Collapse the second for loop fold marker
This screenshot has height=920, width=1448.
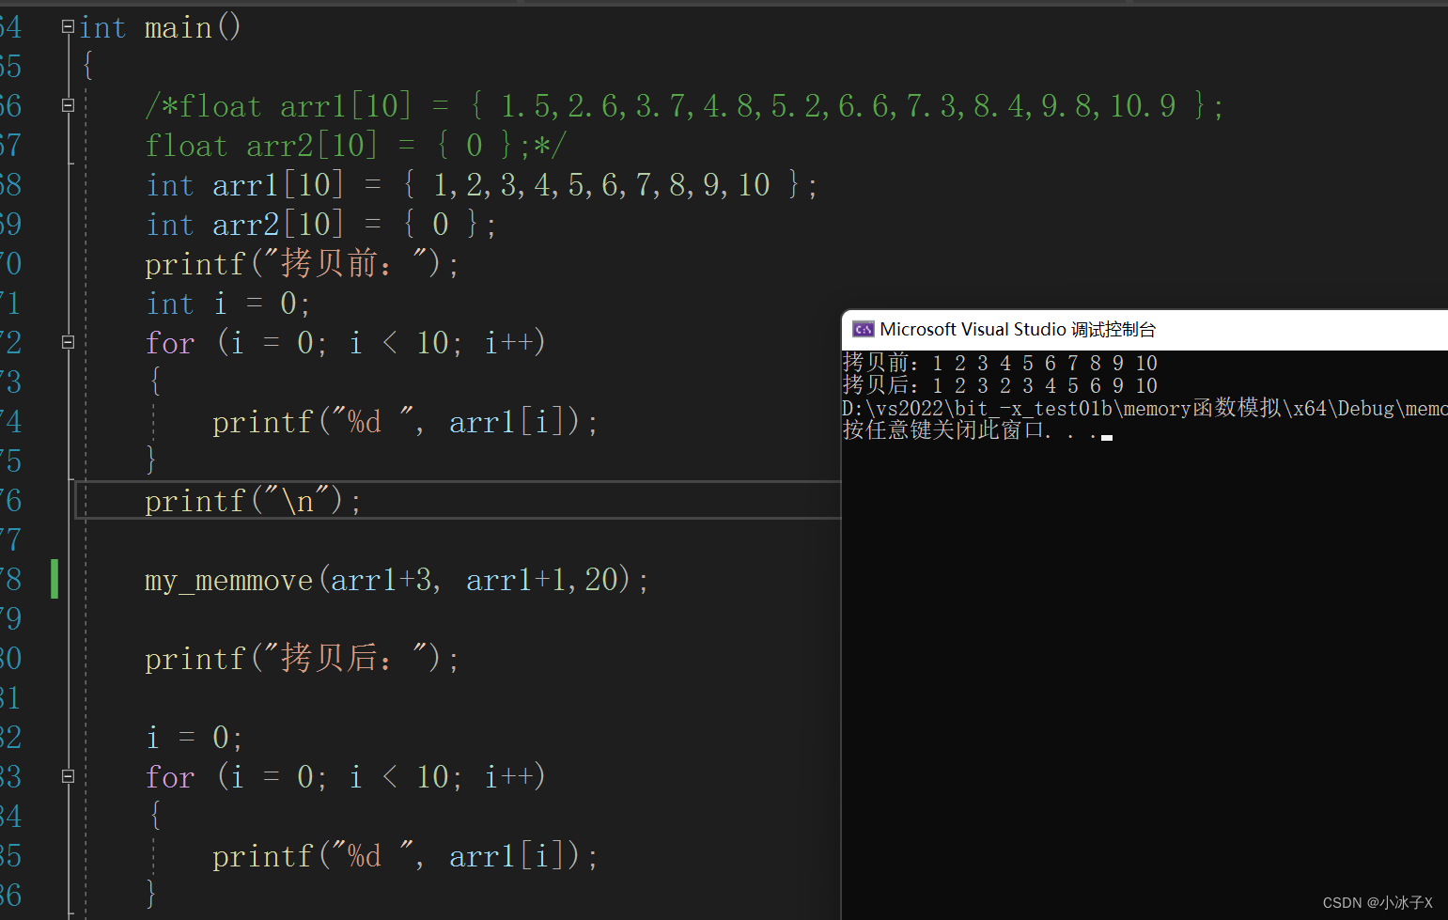68,777
